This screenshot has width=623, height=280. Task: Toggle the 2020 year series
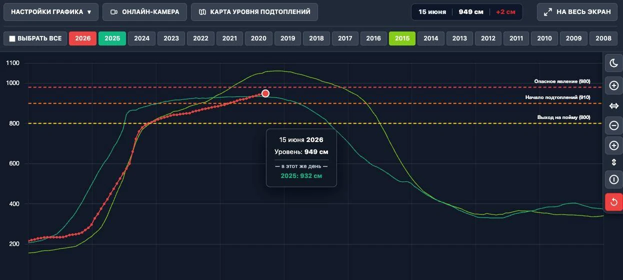click(x=258, y=38)
